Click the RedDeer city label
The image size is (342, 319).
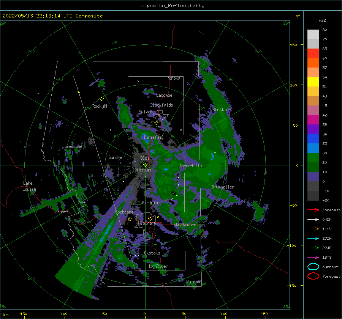pos(161,115)
